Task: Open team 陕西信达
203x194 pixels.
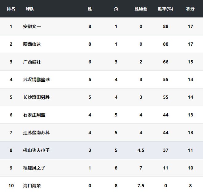Action: tap(32, 44)
